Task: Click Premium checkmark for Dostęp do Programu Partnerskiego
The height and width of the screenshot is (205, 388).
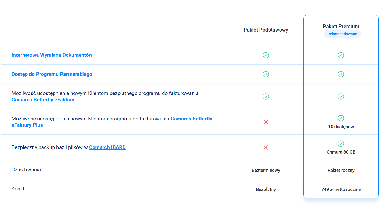Action: (341, 74)
